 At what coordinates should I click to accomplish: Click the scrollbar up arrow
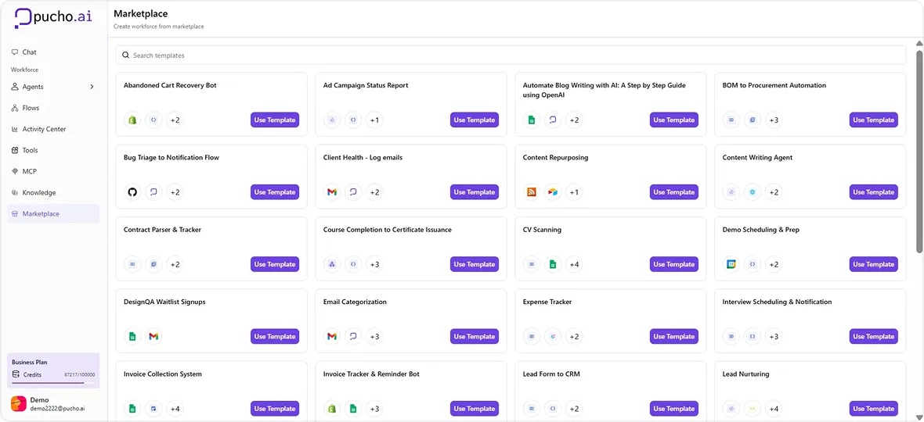coord(919,44)
